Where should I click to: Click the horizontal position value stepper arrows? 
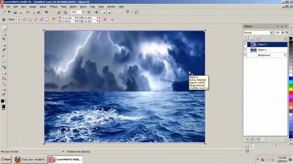click(x=76, y=18)
